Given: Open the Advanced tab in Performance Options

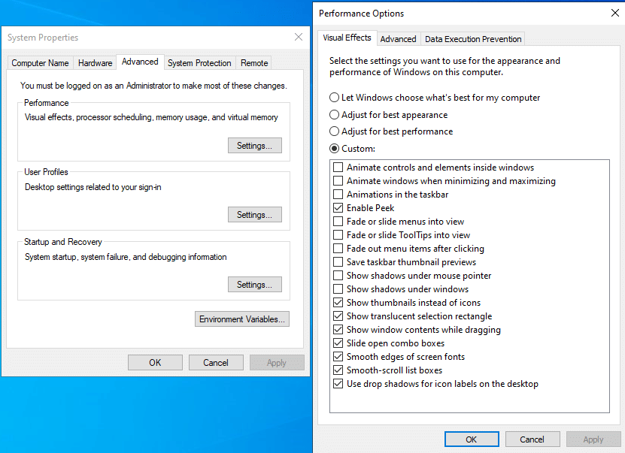Looking at the screenshot, I should pos(398,39).
